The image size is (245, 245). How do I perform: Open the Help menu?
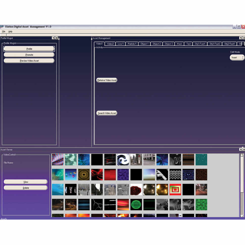pyautogui.click(x=10, y=31)
